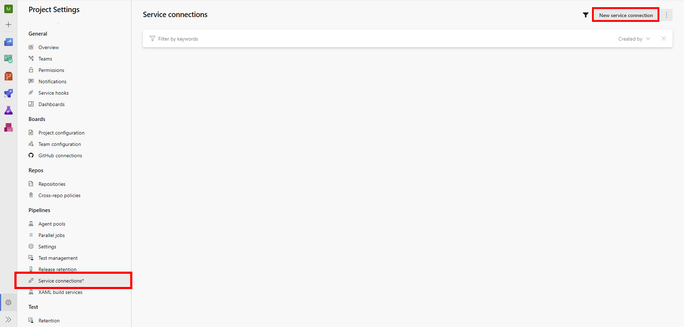
Task: Toggle the filter funnel icon in header
Action: click(586, 15)
